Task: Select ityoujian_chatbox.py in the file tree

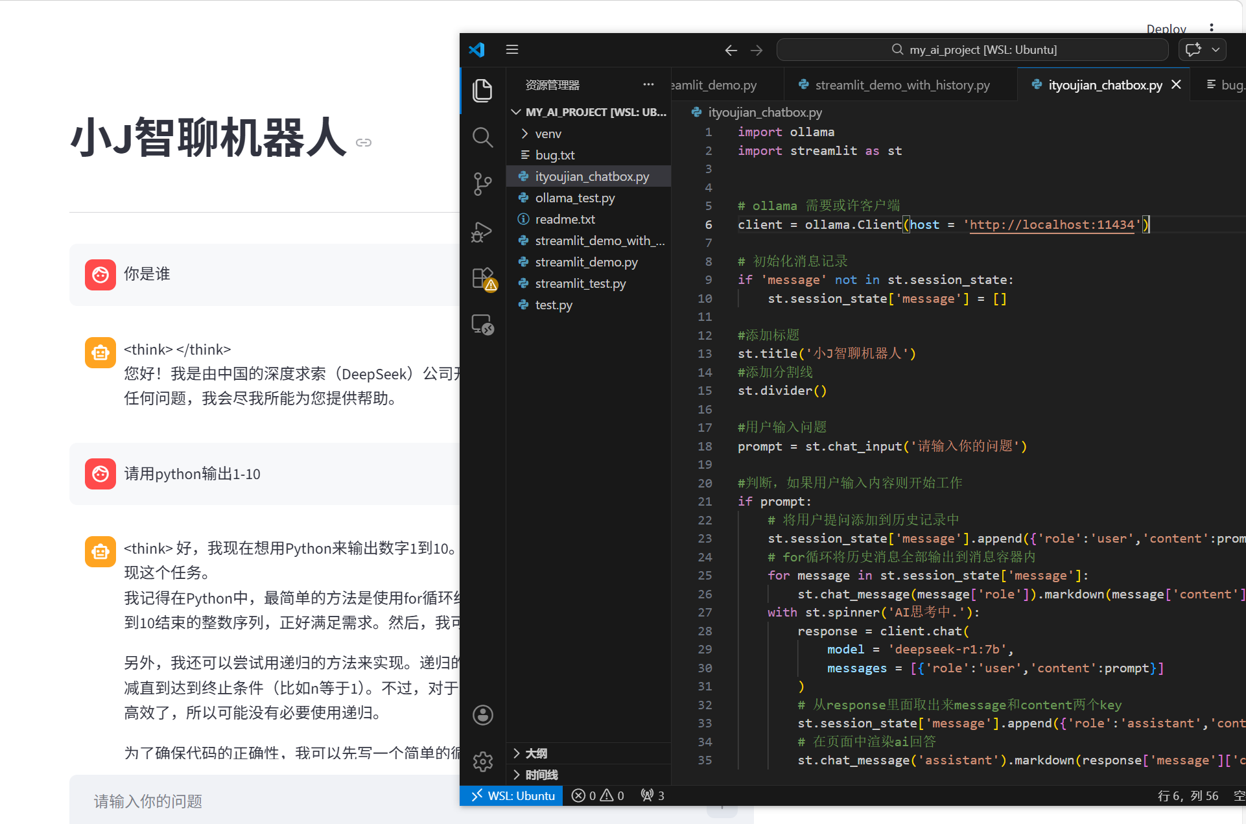Action: [589, 176]
